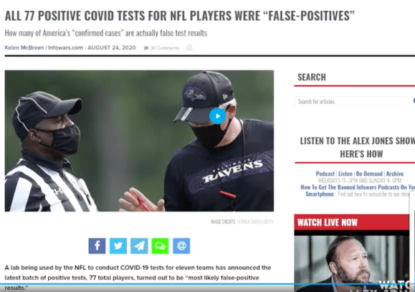Open the 30 Comments link
The width and height of the screenshot is (415, 292).
(165, 48)
